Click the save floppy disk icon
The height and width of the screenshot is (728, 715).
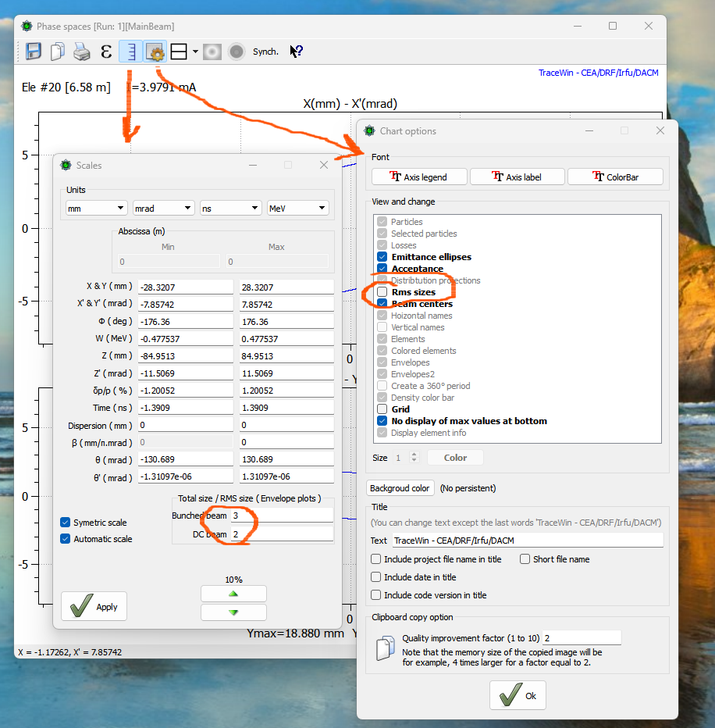click(x=34, y=52)
